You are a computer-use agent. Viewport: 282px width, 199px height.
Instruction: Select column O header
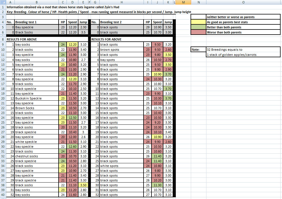243,2
